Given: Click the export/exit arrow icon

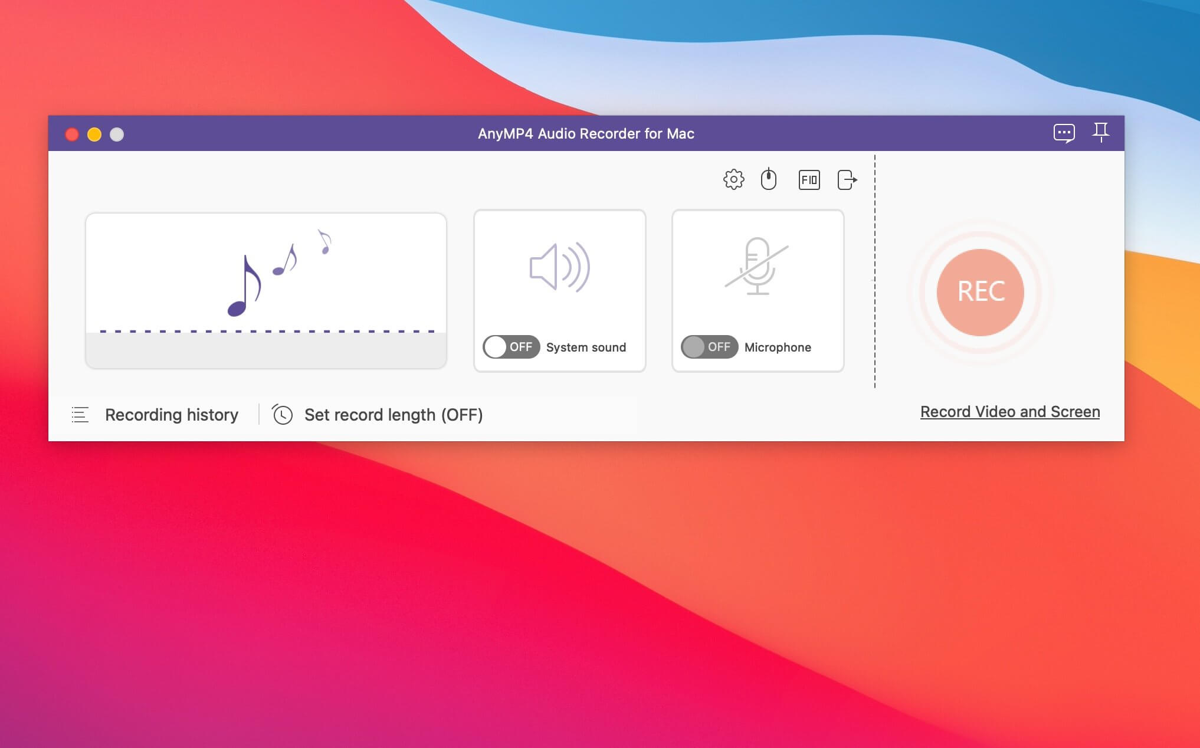Looking at the screenshot, I should point(847,179).
